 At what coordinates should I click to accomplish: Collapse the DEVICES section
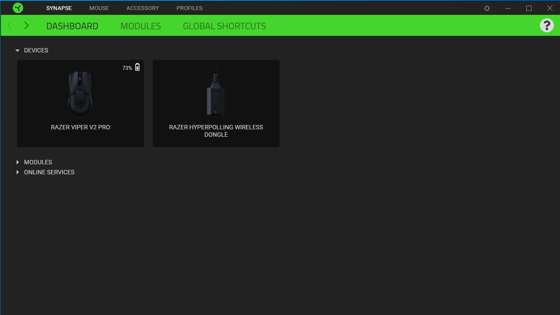coord(17,50)
